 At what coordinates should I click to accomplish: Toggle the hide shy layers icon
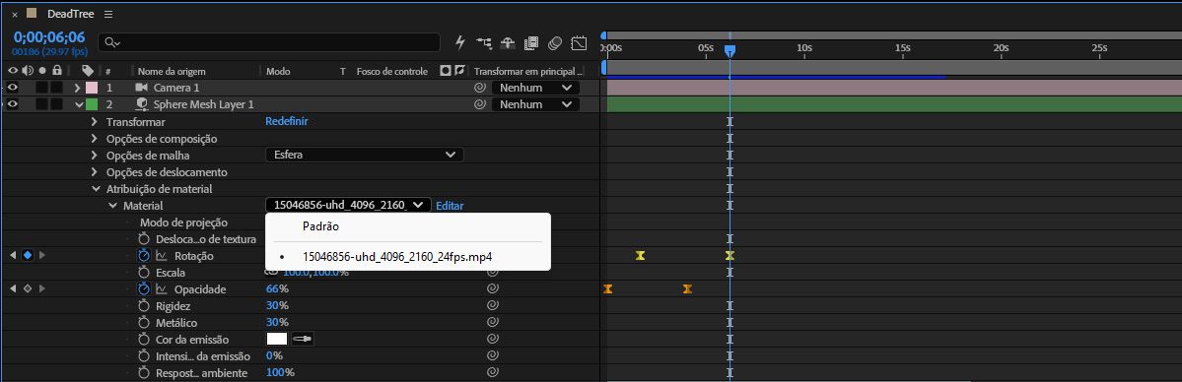click(508, 43)
